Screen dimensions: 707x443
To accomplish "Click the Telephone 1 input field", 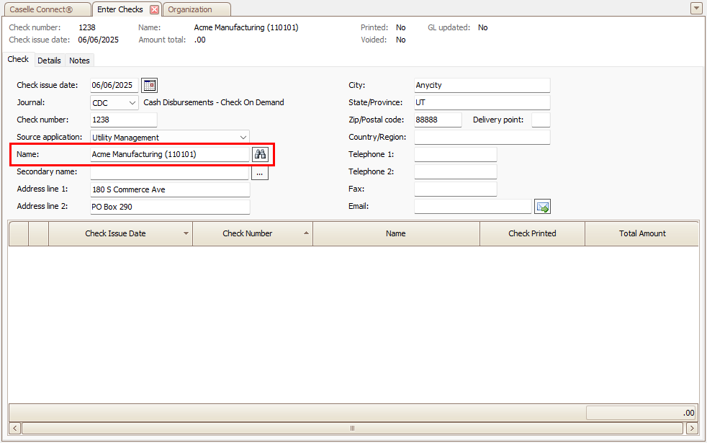I will click(455, 155).
